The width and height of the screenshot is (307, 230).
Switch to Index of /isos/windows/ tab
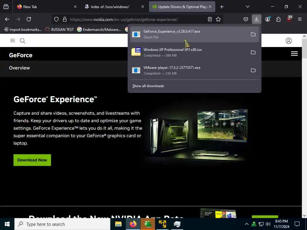coord(115,7)
